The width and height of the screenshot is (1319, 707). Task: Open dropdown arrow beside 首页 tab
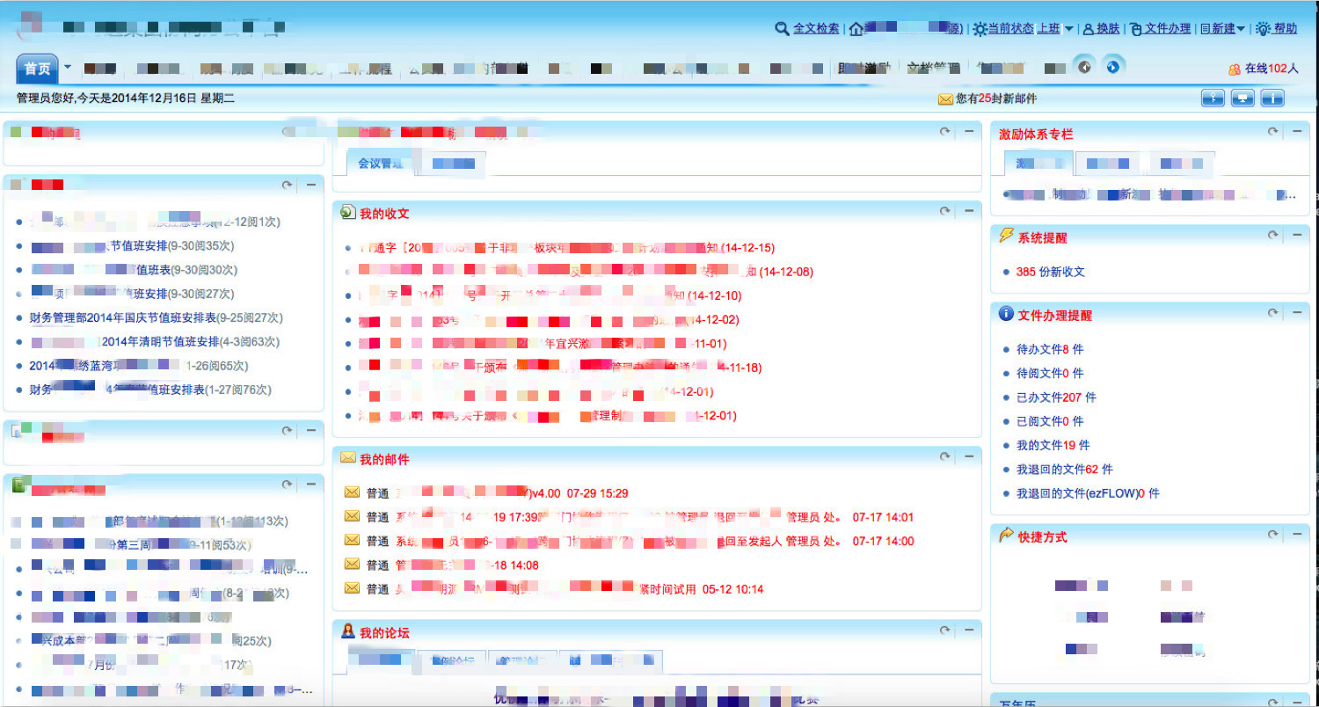tap(67, 67)
